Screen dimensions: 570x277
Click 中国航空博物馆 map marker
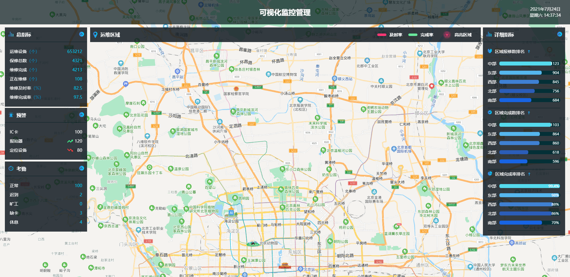[268, 74]
